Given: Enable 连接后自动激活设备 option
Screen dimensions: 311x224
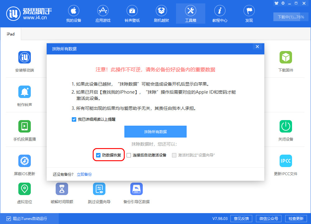Looking at the screenshot, I should [129, 155].
